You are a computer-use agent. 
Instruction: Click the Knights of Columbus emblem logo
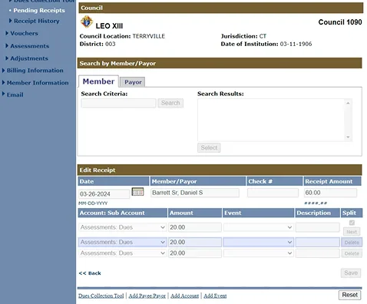pos(87,21)
